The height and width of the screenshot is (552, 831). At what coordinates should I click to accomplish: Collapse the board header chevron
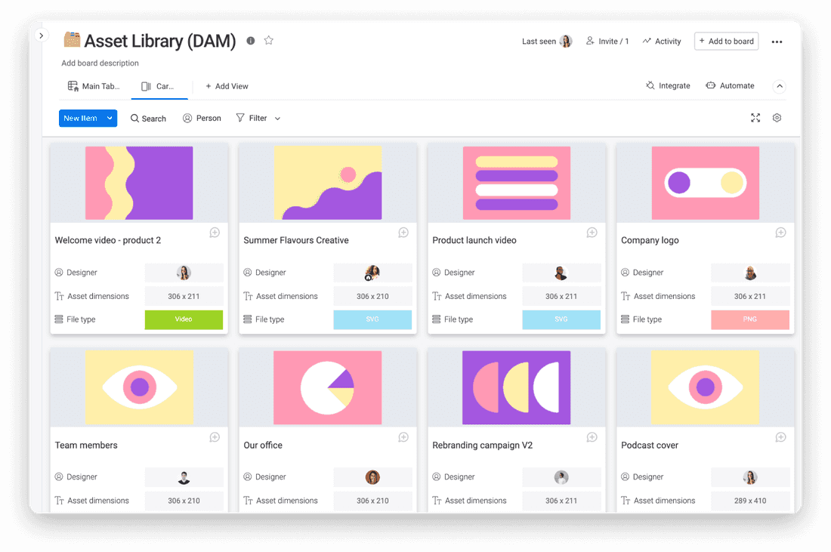click(x=780, y=86)
